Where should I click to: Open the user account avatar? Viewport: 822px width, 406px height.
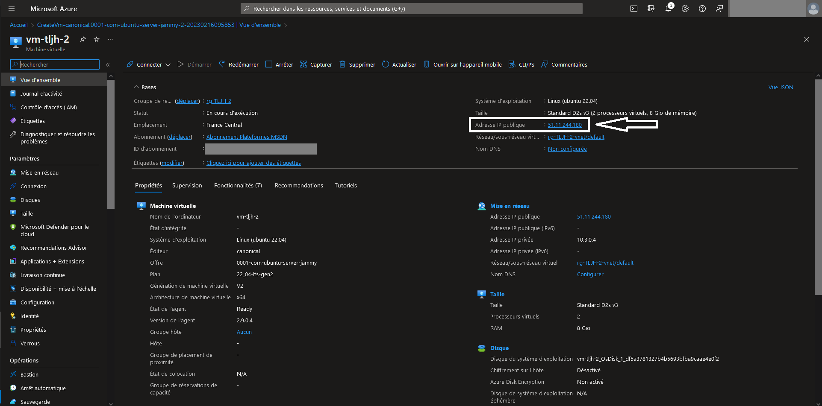click(x=813, y=9)
